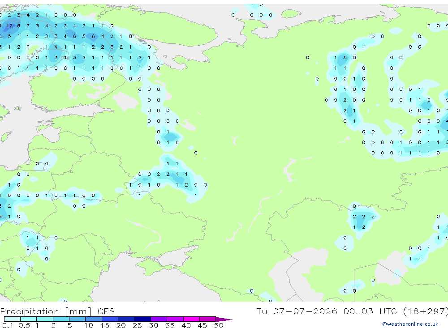Viewport: 448px width, 328px height.
Task: Click the '(18+297)' forecast run text
Action: click(x=426, y=311)
